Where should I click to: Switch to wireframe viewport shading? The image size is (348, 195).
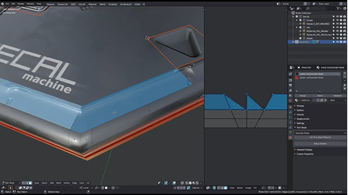(187, 183)
